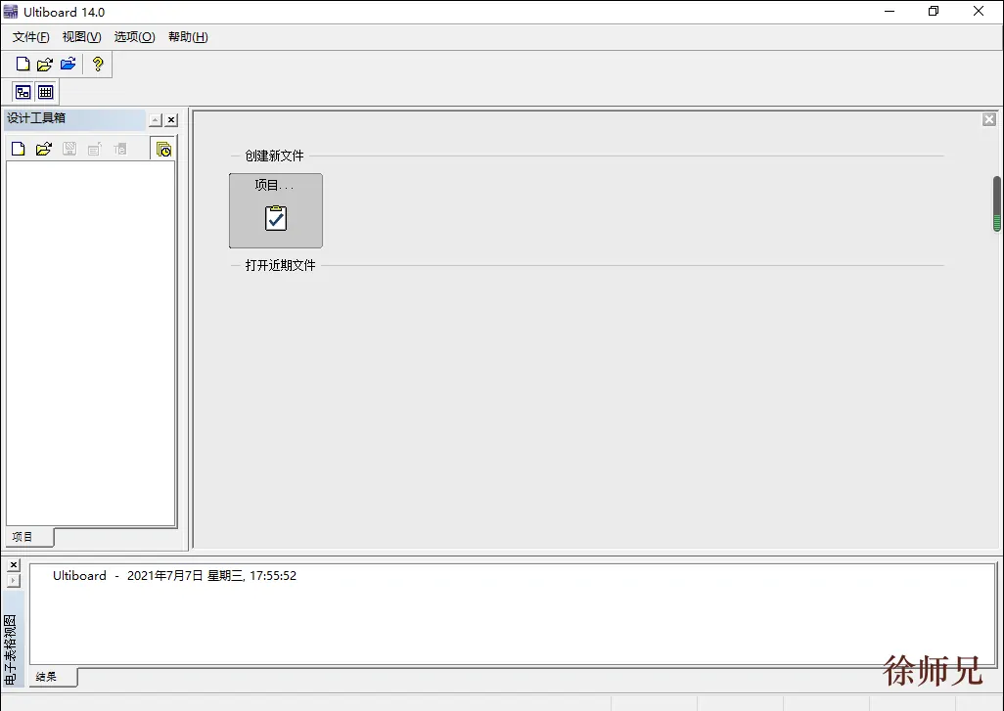
Task: Open the 选项(O) menu
Action: point(134,37)
